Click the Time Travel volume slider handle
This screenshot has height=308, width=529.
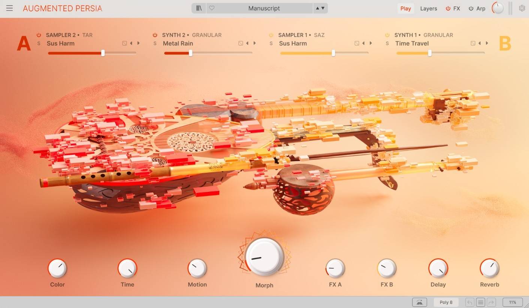(430, 53)
